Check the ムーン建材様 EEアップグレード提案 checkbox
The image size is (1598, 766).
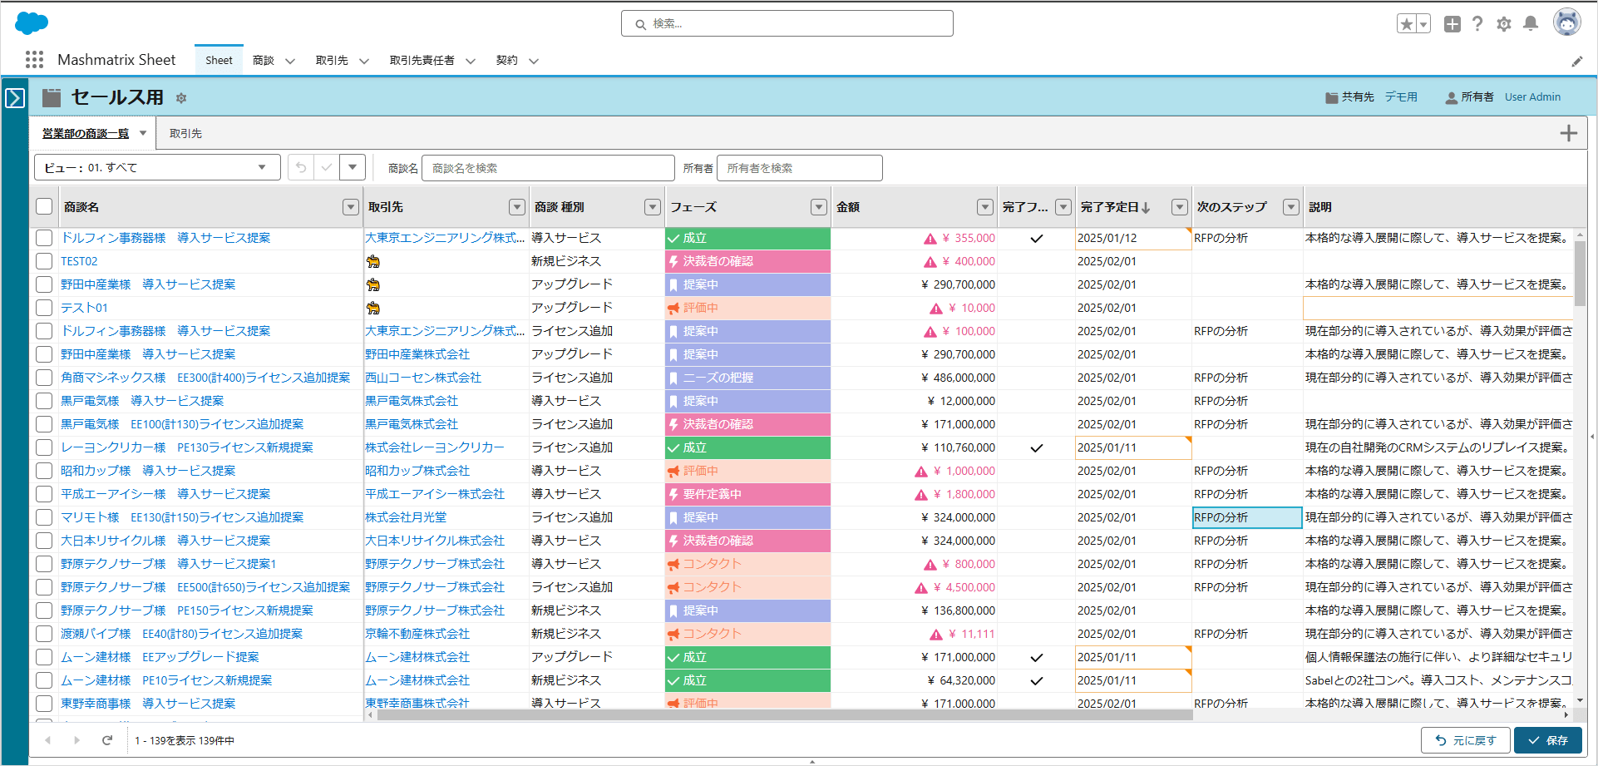44,657
